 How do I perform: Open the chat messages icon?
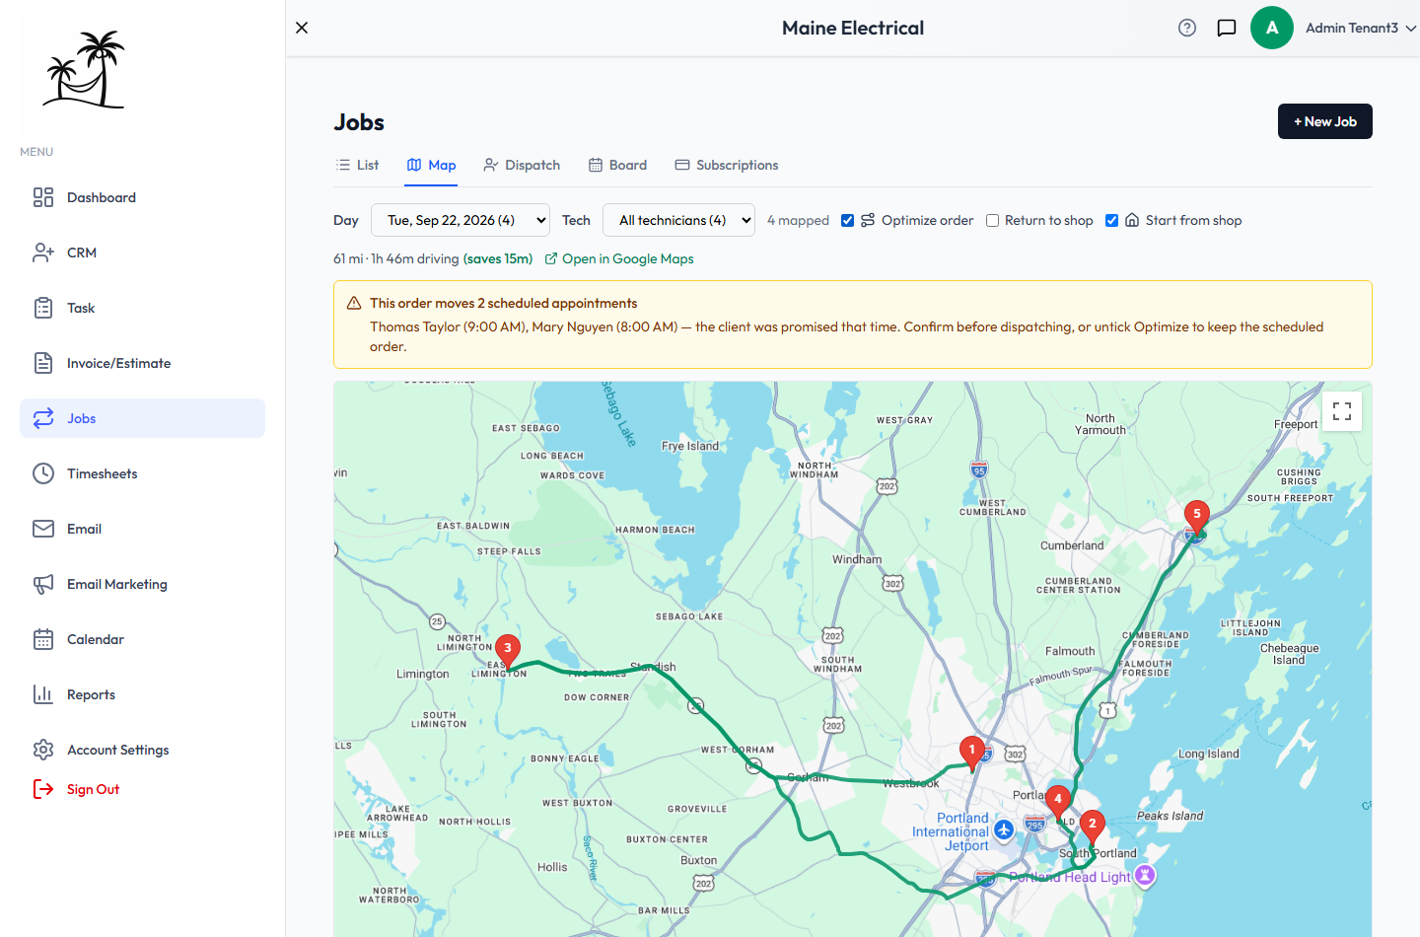coord(1227,28)
